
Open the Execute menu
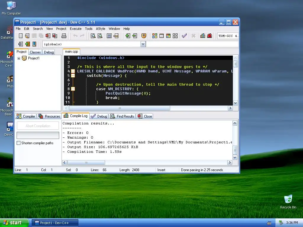(x=75, y=29)
